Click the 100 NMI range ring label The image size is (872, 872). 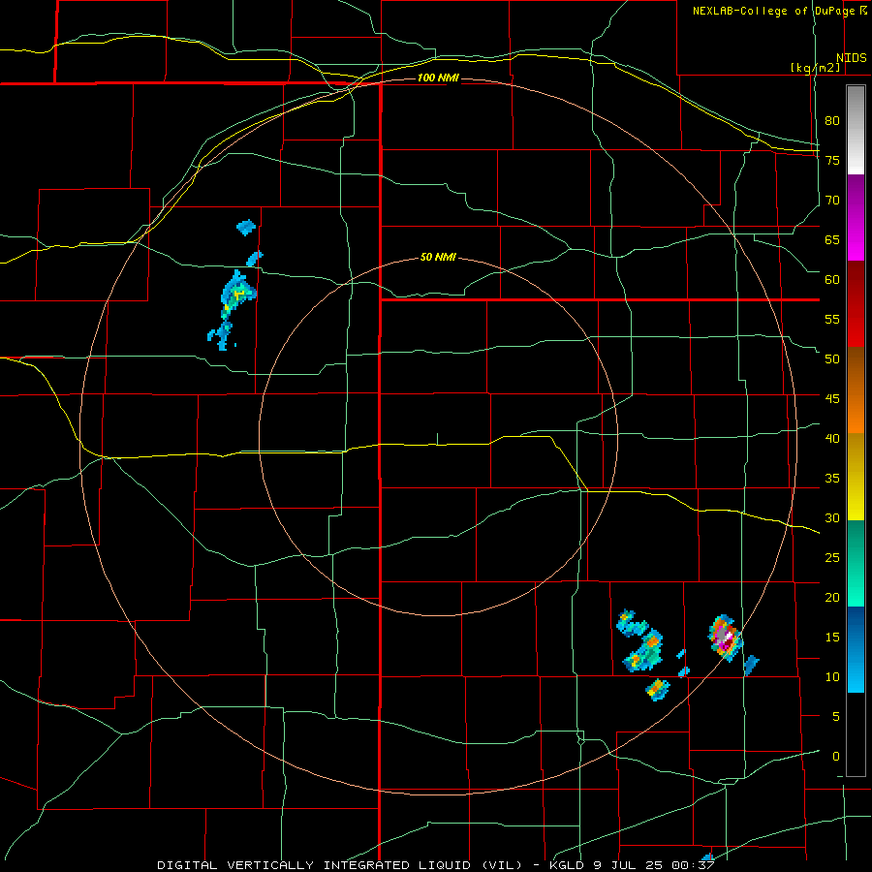click(438, 78)
